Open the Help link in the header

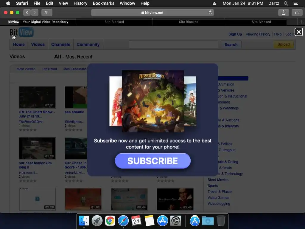pyautogui.click(x=278, y=34)
